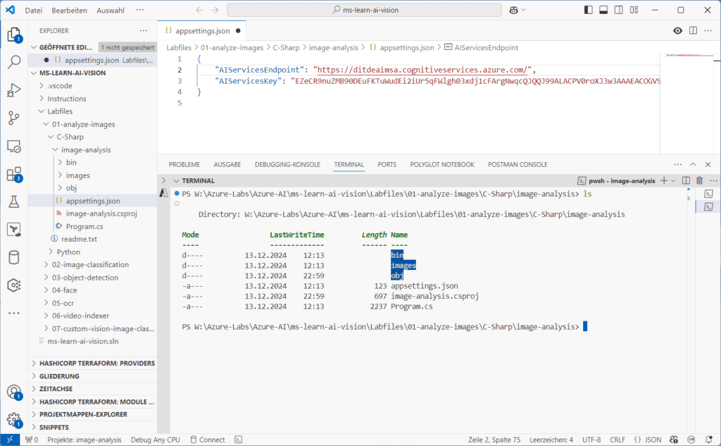Open notifications bell in status bar
The width and height of the screenshot is (721, 446).
pos(709,440)
